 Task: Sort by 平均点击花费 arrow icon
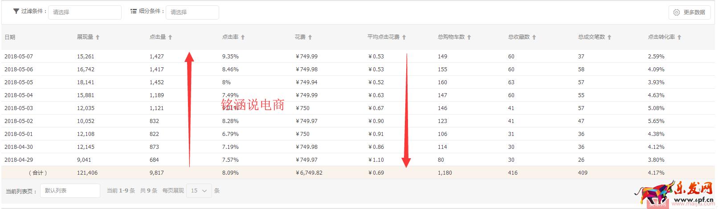404,37
